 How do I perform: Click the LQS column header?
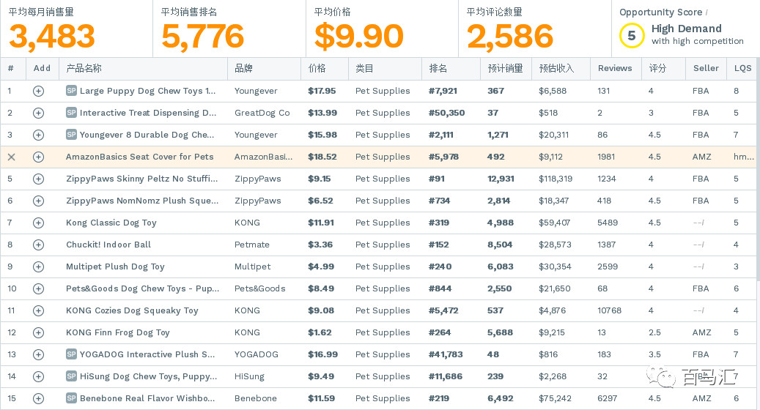(x=742, y=68)
